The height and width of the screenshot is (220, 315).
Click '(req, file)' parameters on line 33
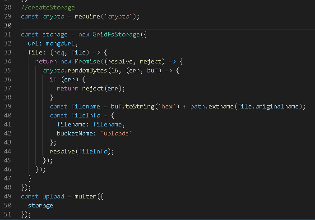[x=69, y=53]
